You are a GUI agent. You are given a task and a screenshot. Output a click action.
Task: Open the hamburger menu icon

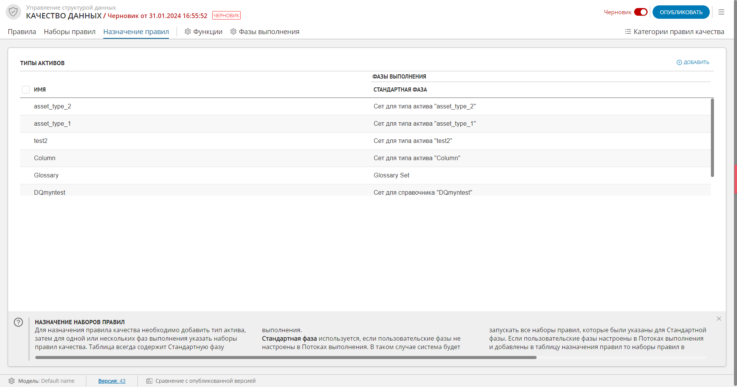pos(721,12)
